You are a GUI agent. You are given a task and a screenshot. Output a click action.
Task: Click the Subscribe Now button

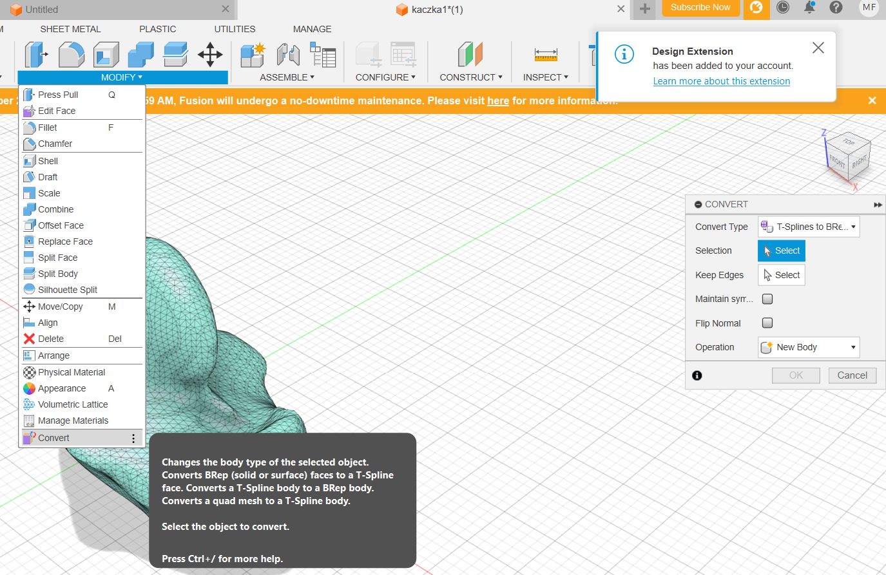[x=700, y=8]
